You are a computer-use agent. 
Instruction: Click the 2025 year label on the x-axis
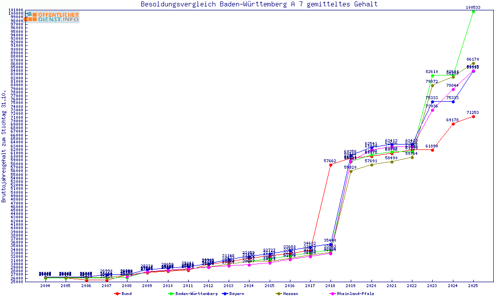tap(473, 286)
